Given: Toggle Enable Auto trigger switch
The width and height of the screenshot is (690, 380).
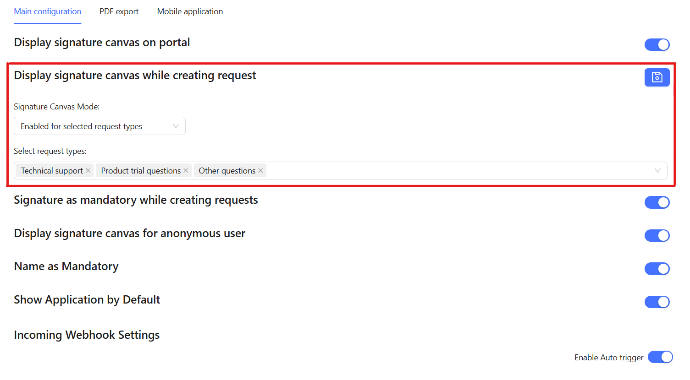Looking at the screenshot, I should pos(660,357).
